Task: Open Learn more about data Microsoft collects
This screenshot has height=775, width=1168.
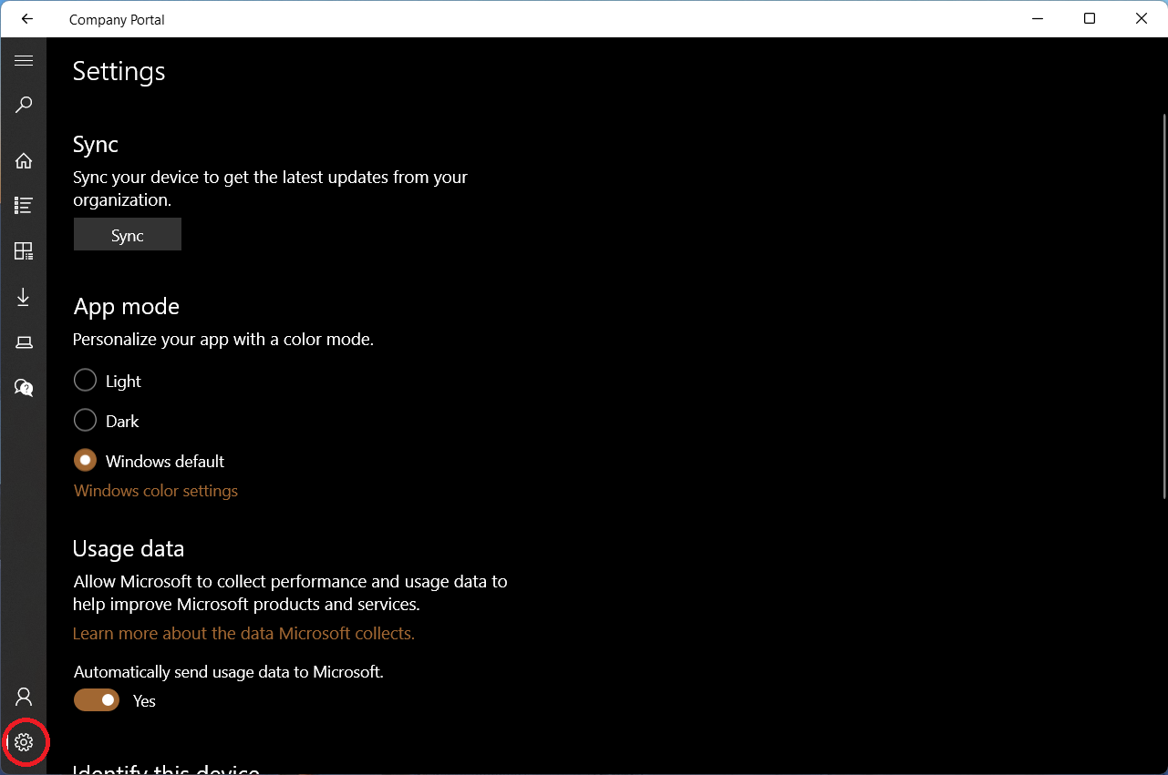Action: pyautogui.click(x=243, y=633)
